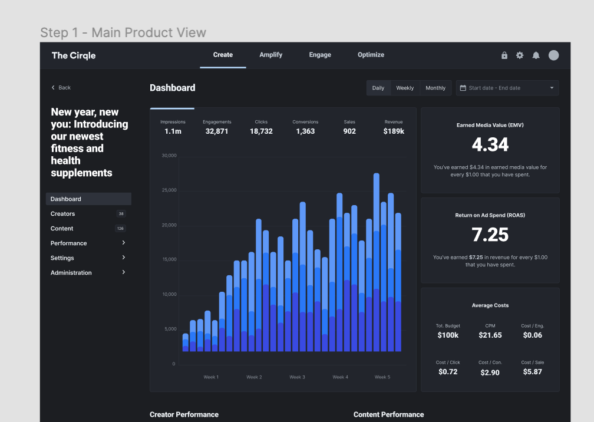Screen dimensions: 594x422
Task: Open the Engage section in top navigation
Action: [x=319, y=55]
